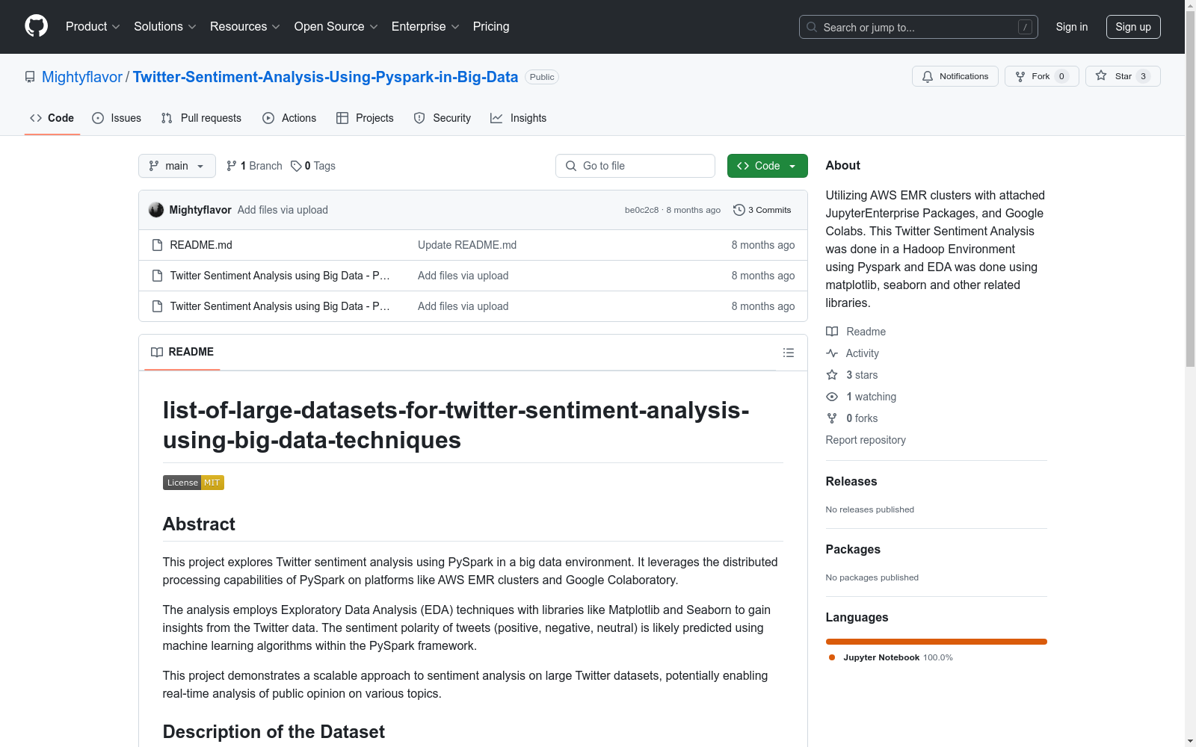
Task: Click the file icon beside README.md
Action: point(157,245)
